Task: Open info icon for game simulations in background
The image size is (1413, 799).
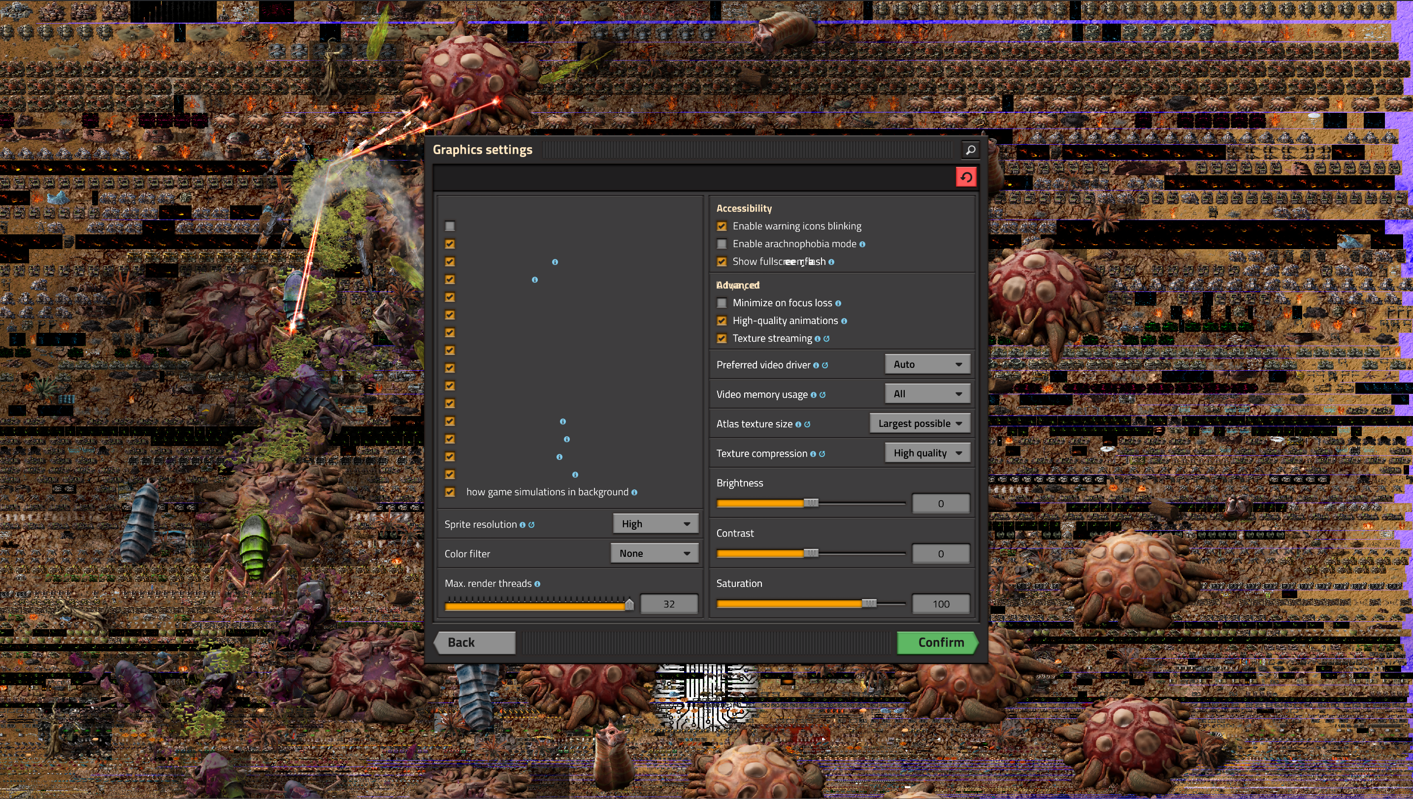Action: [634, 493]
